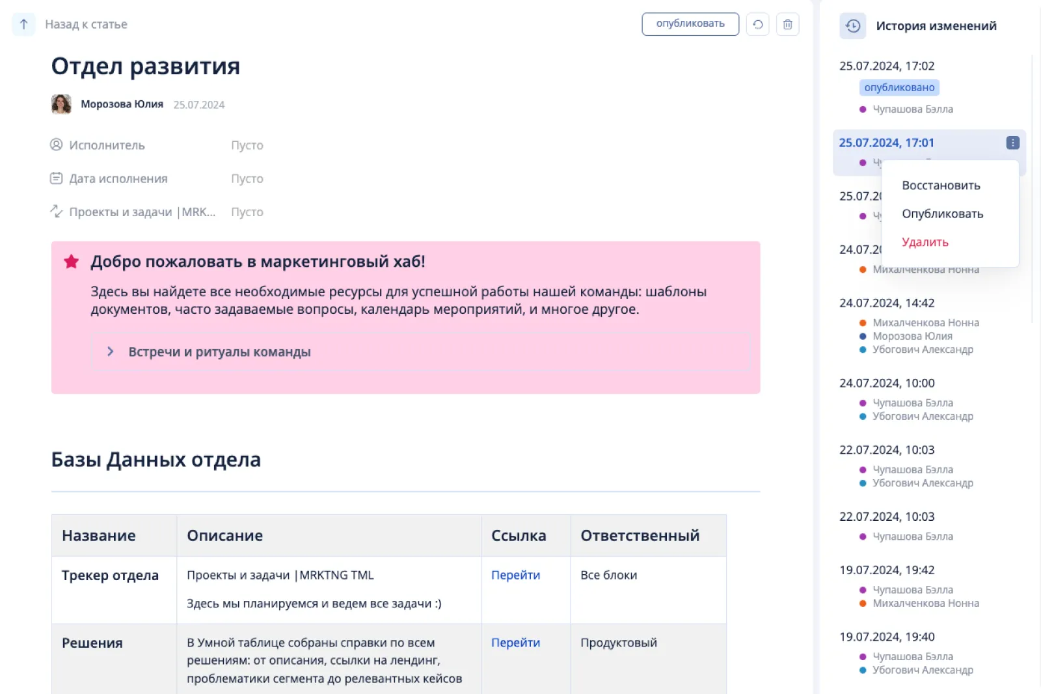Click Убогович Александр under 24.07.2024, 10:00
Image resolution: width=1041 pixels, height=694 pixels.
click(x=923, y=416)
